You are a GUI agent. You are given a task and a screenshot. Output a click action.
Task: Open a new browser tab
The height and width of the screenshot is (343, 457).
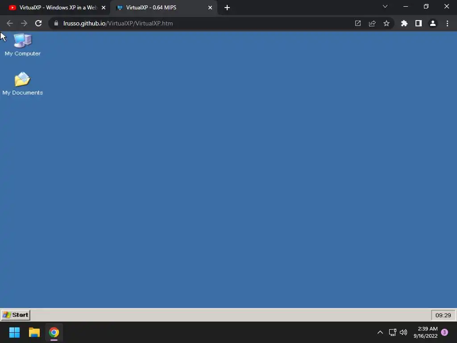point(227,8)
